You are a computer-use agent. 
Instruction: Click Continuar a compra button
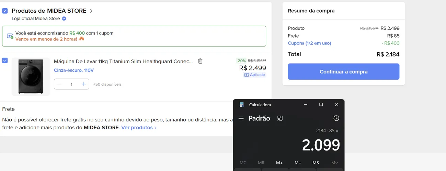343,72
